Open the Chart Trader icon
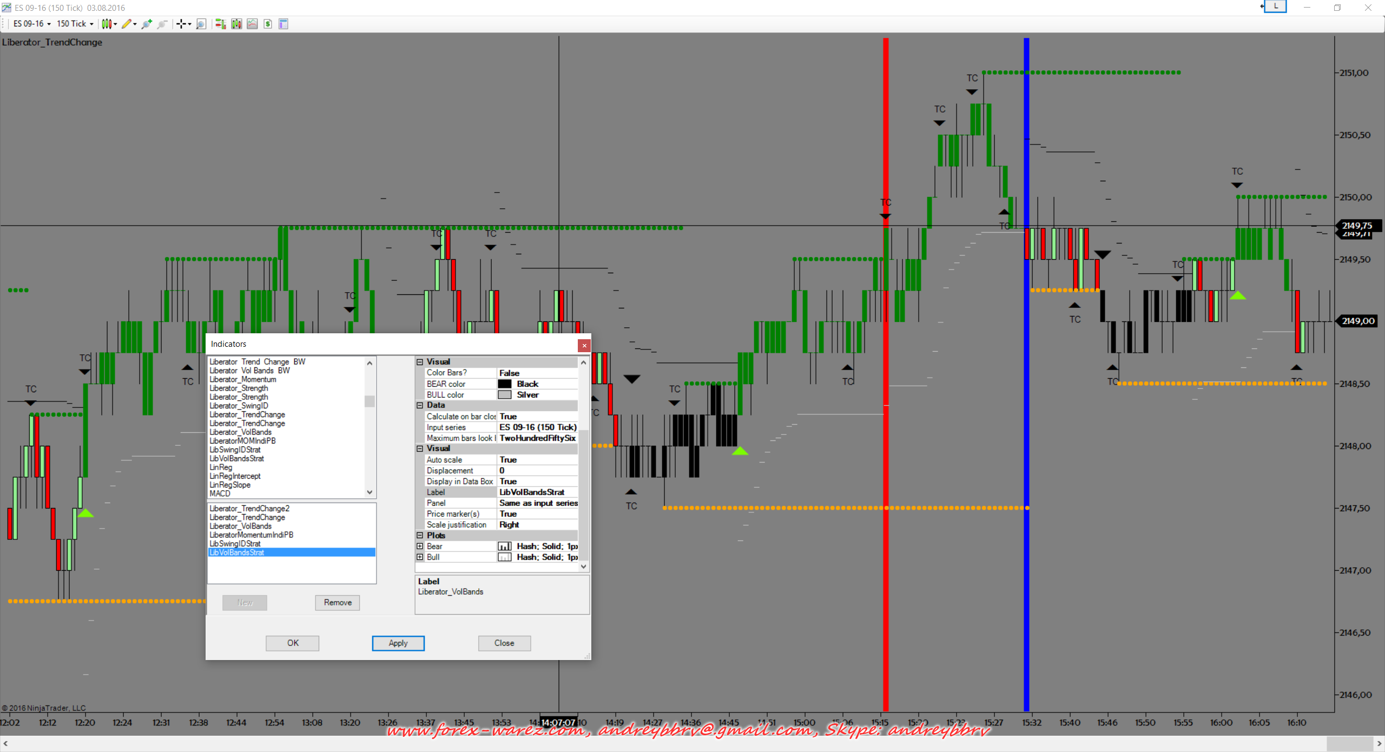This screenshot has width=1385, height=752. [x=220, y=24]
